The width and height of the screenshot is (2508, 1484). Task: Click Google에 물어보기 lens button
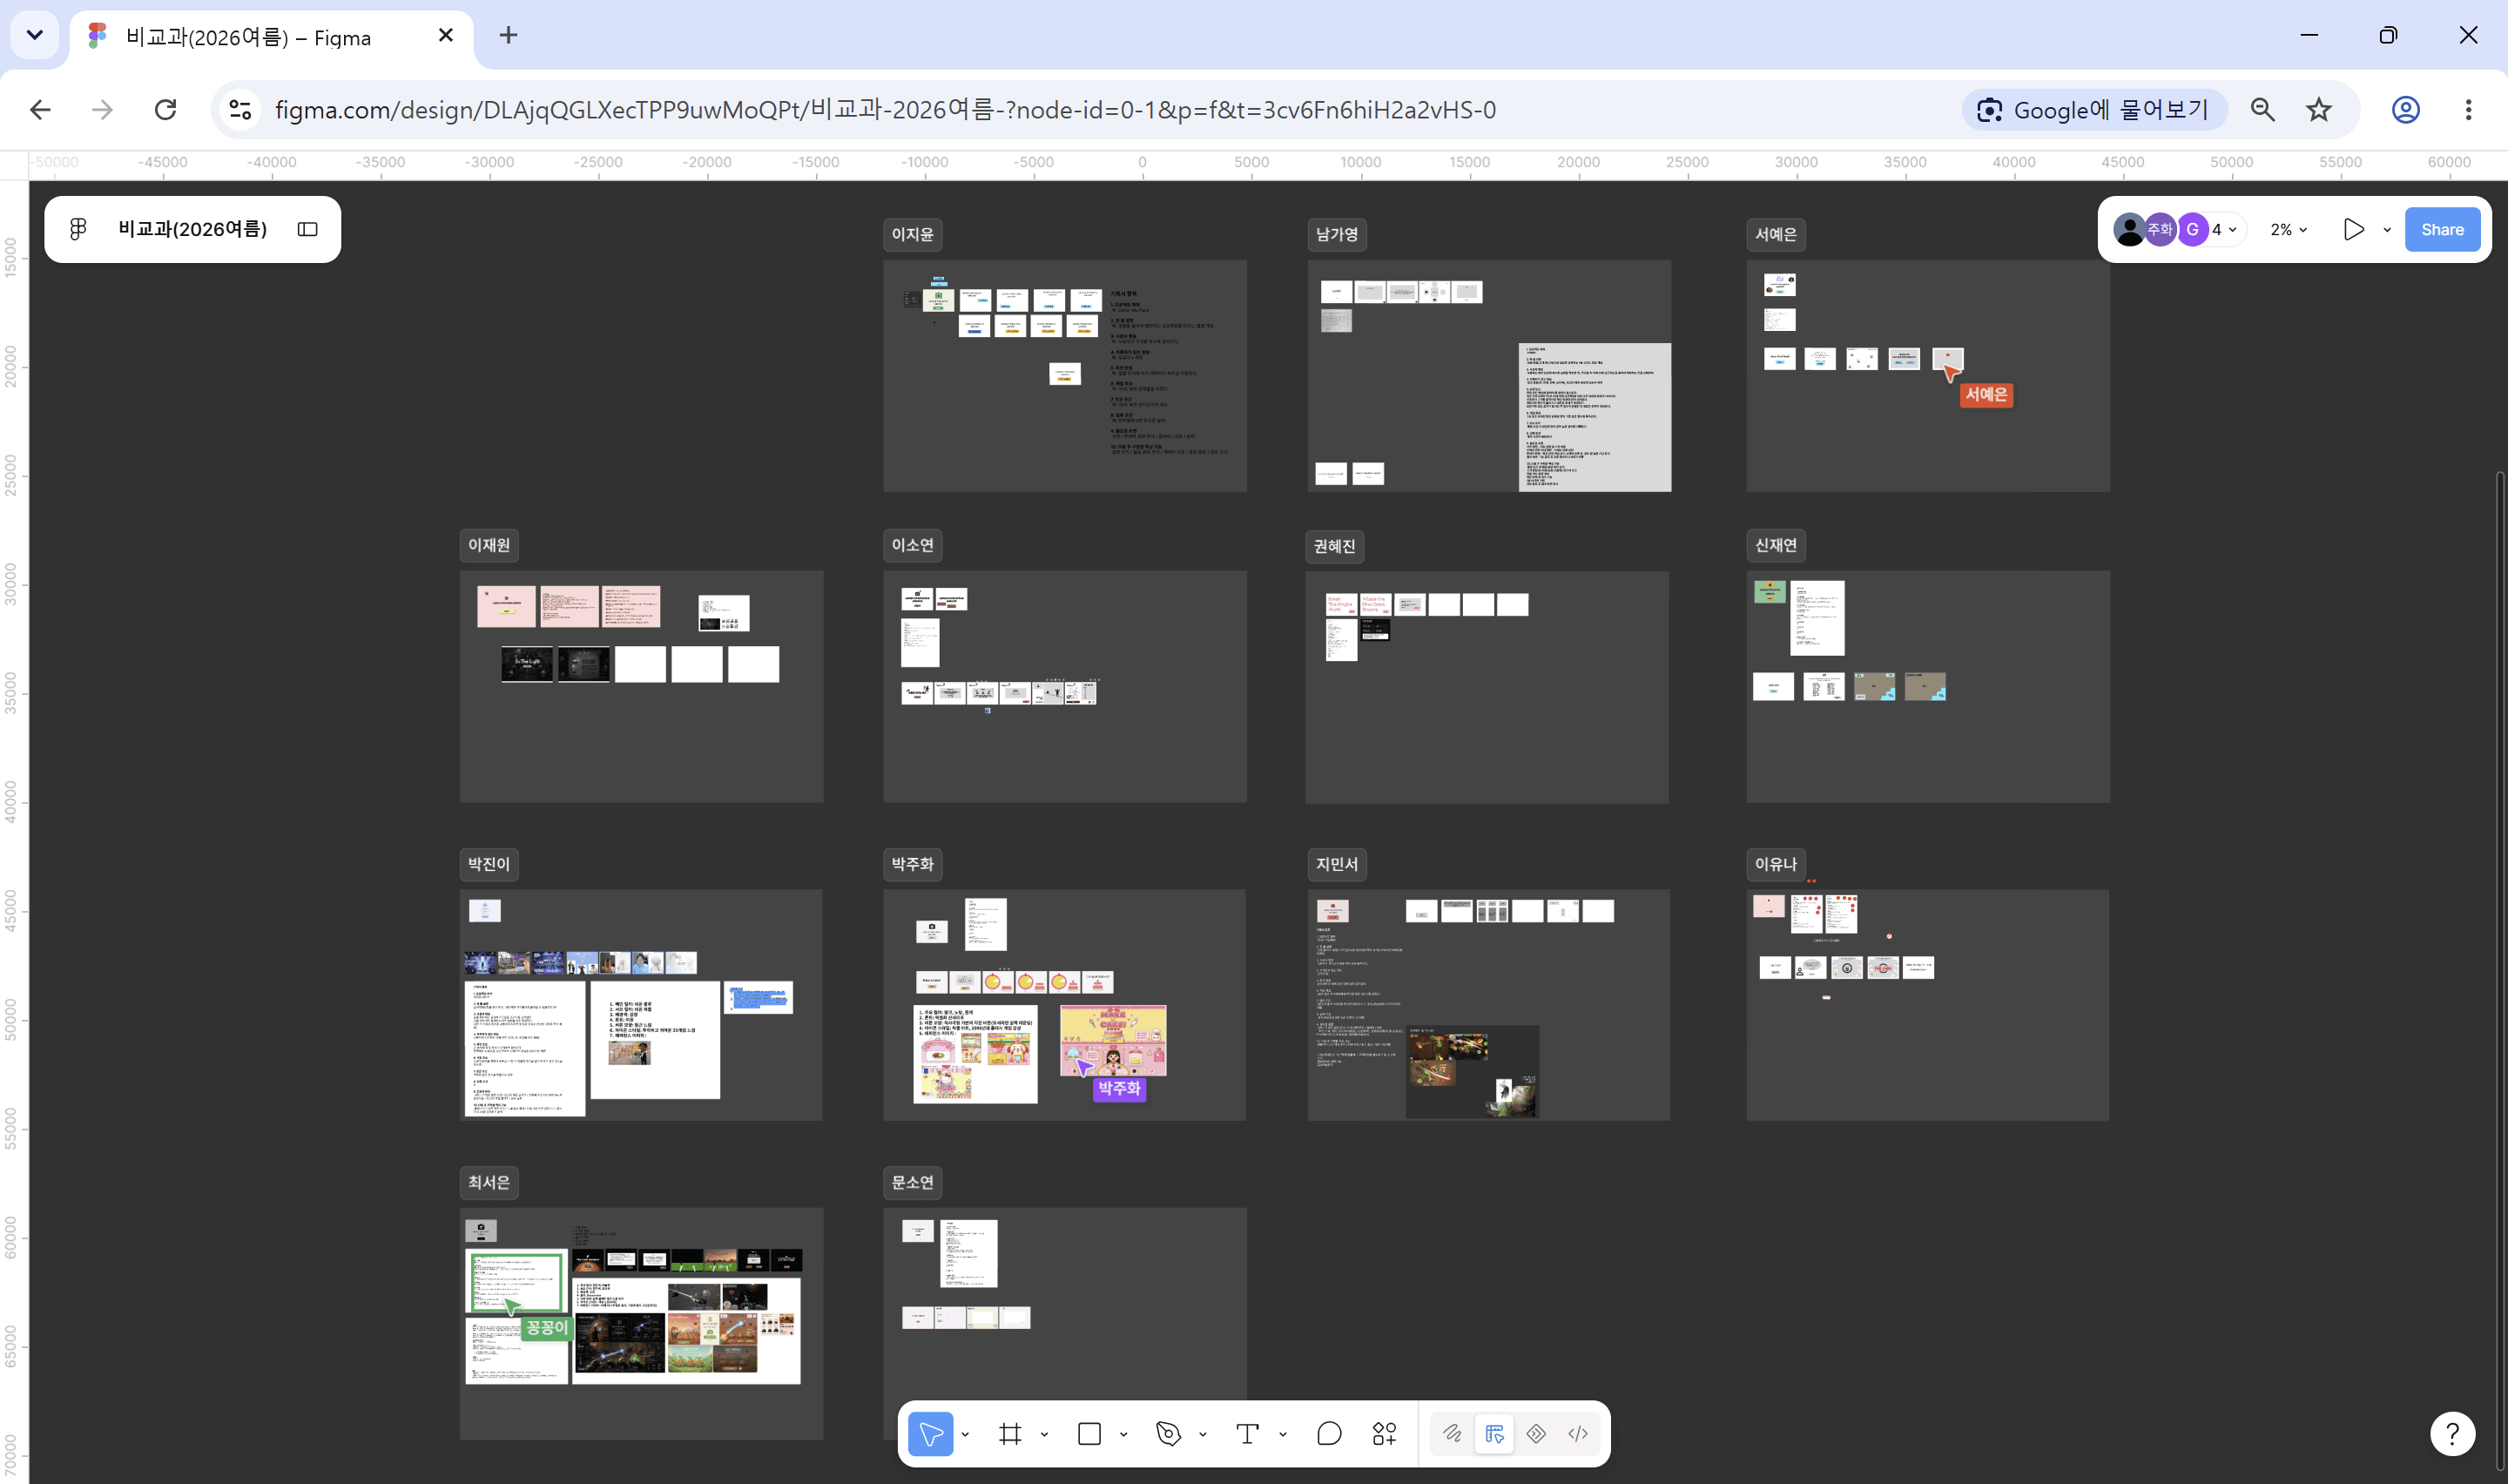point(2094,110)
